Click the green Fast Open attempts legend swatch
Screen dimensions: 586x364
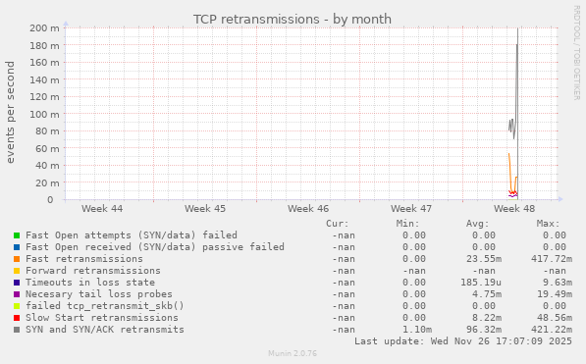coord(17,235)
